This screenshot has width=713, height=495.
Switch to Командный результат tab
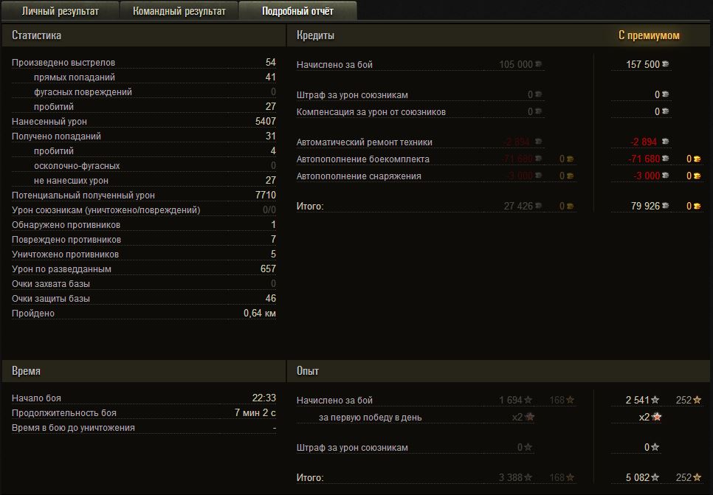pyautogui.click(x=179, y=11)
